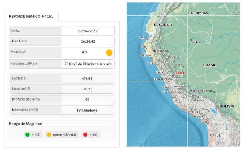Click the Hora Local value 16:24:42
The image size is (245, 154).
[x=88, y=42]
